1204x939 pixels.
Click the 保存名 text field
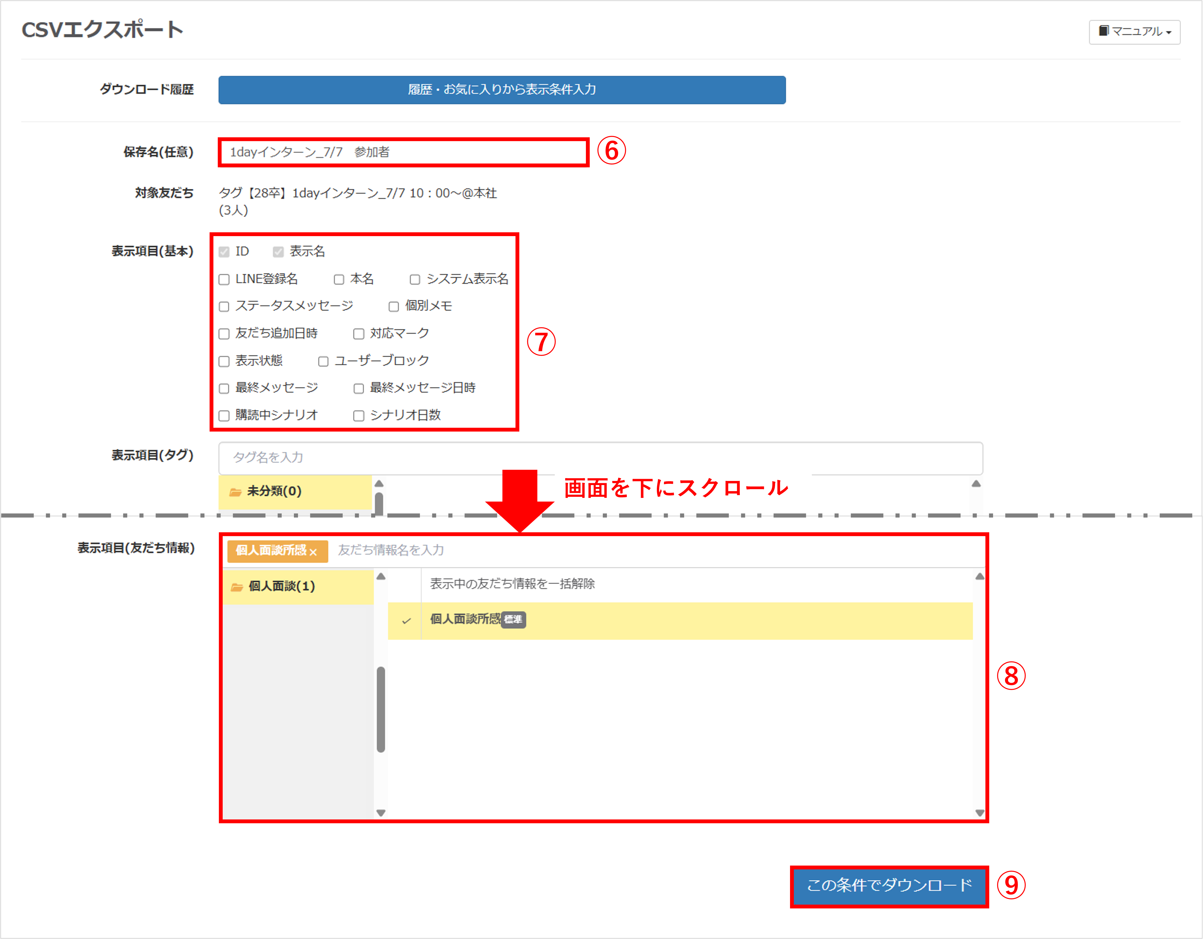(403, 152)
